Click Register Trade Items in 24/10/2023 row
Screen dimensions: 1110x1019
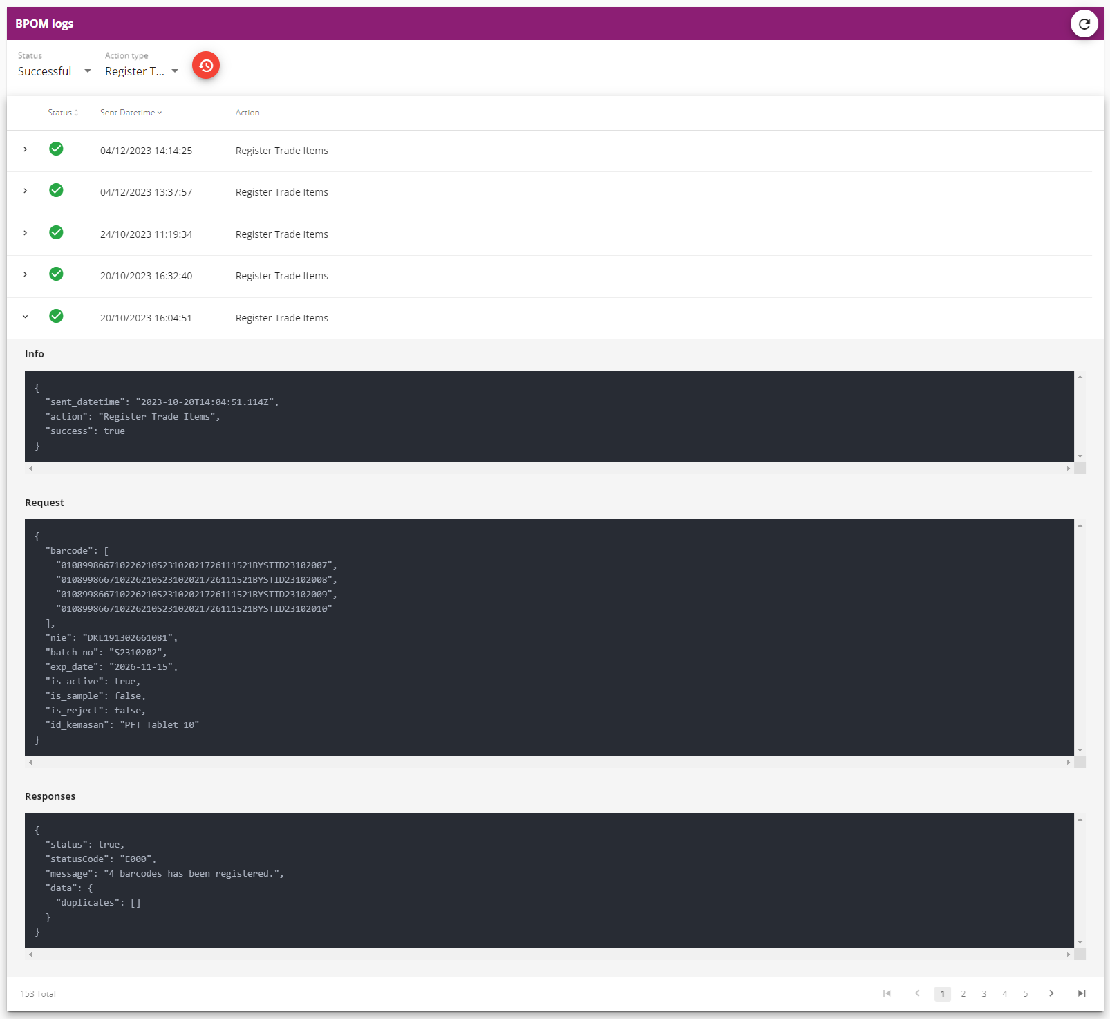pyautogui.click(x=282, y=234)
